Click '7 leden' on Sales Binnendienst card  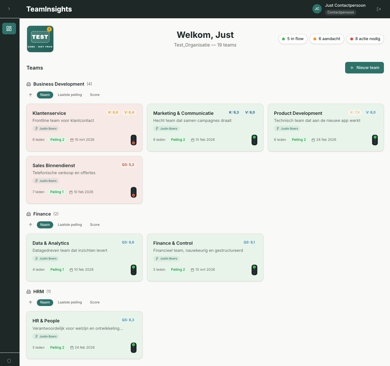(38, 192)
